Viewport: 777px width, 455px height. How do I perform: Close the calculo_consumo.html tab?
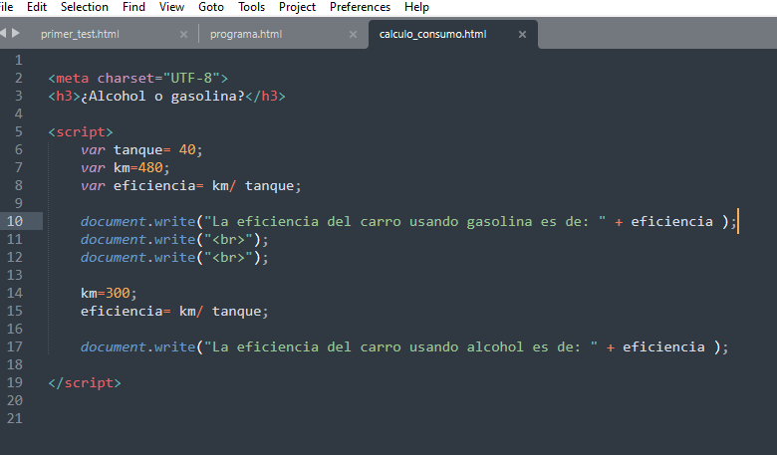[x=522, y=34]
